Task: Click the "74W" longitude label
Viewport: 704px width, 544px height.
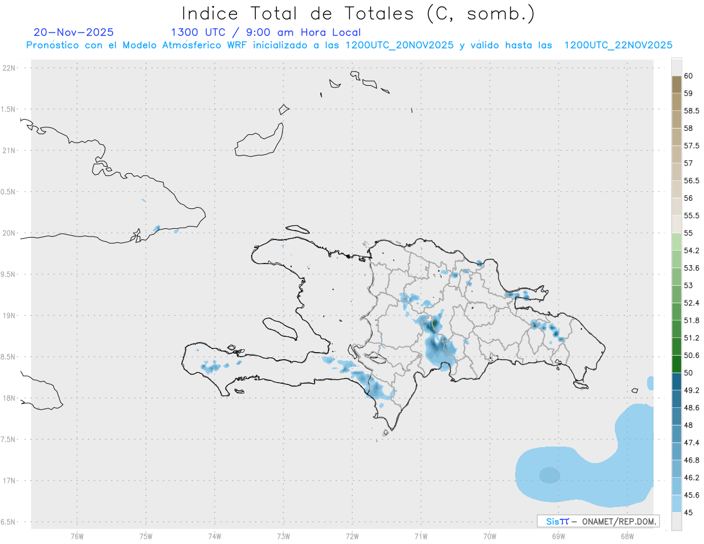Action: pyautogui.click(x=214, y=536)
